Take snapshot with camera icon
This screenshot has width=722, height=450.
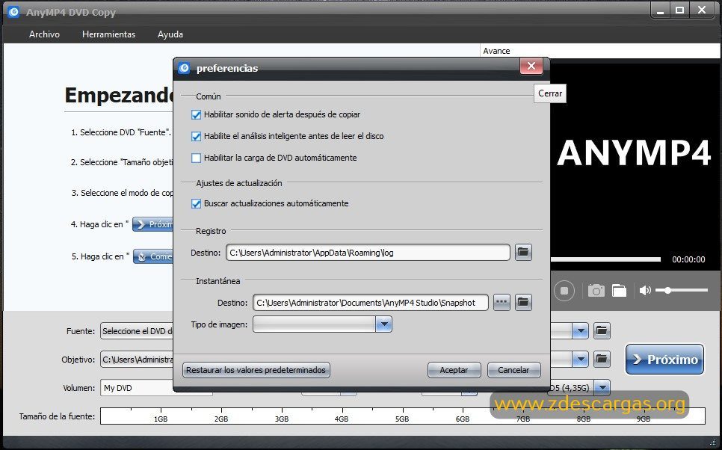[596, 291]
